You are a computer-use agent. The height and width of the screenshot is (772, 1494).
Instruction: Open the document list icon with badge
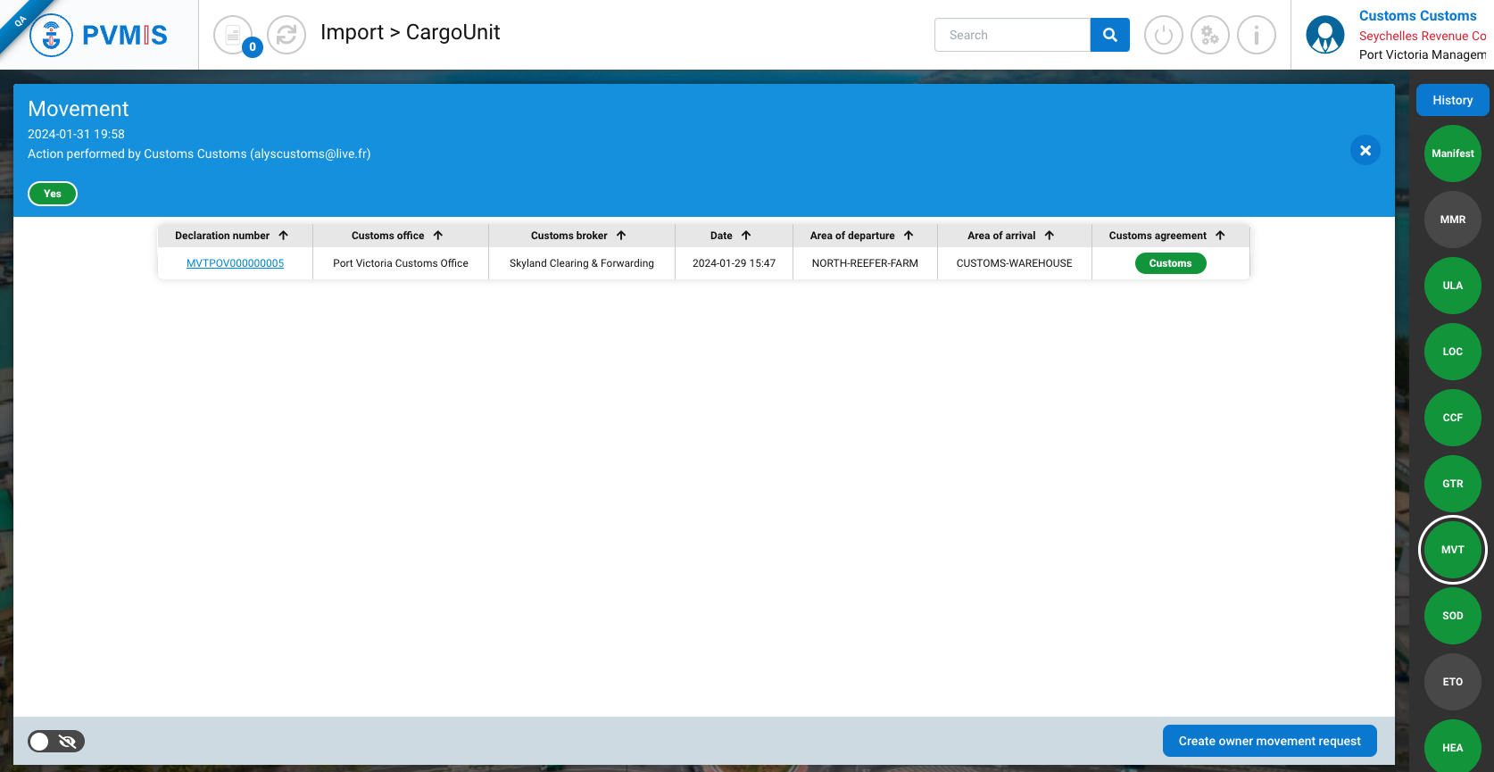click(233, 36)
